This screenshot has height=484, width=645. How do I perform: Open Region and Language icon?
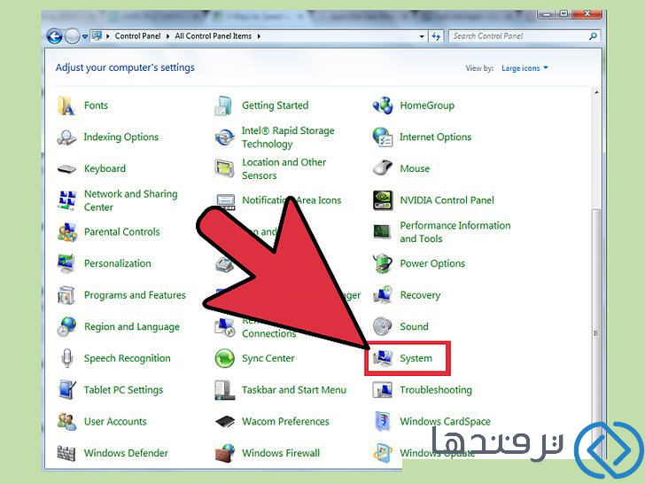click(66, 327)
